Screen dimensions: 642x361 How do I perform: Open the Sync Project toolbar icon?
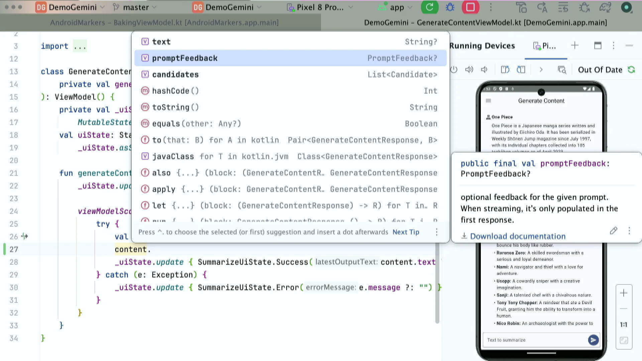click(605, 7)
